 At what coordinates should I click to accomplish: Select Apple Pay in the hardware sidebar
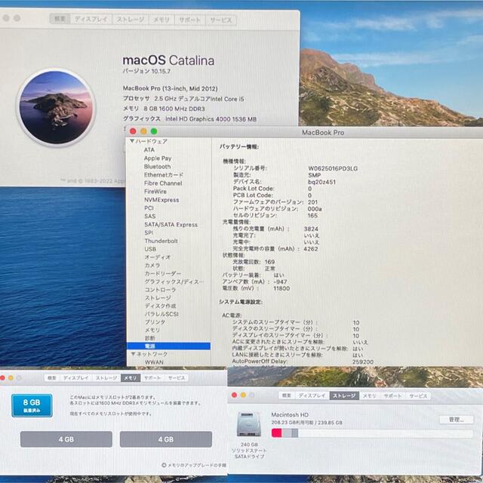pyautogui.click(x=158, y=158)
